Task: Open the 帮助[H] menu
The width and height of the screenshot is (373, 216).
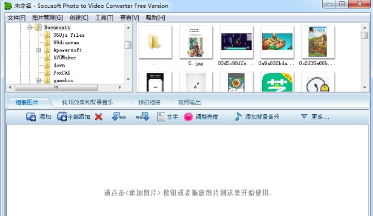Action: [155, 18]
